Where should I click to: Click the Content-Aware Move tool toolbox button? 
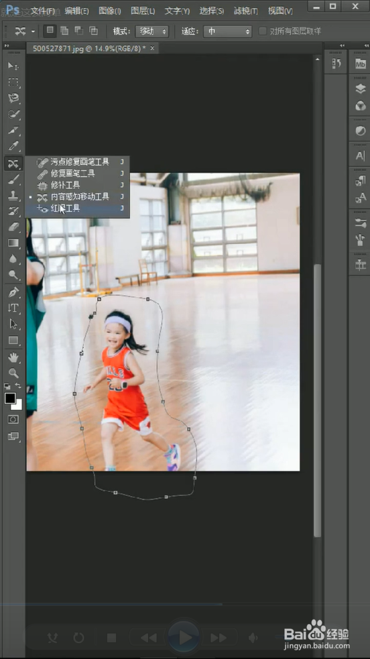tap(13, 163)
